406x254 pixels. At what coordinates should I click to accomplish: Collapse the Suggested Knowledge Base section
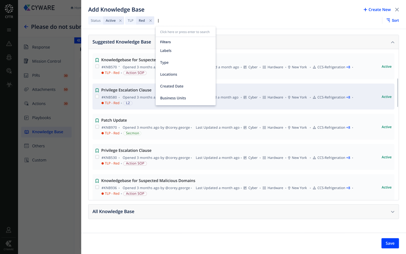point(393,42)
